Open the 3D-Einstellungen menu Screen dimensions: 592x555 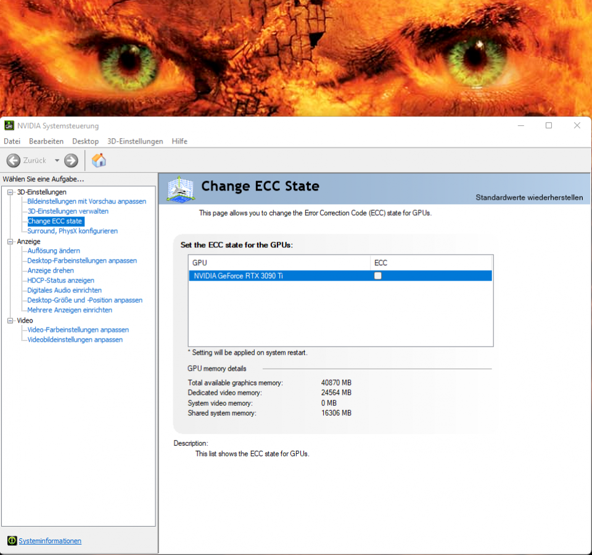135,141
